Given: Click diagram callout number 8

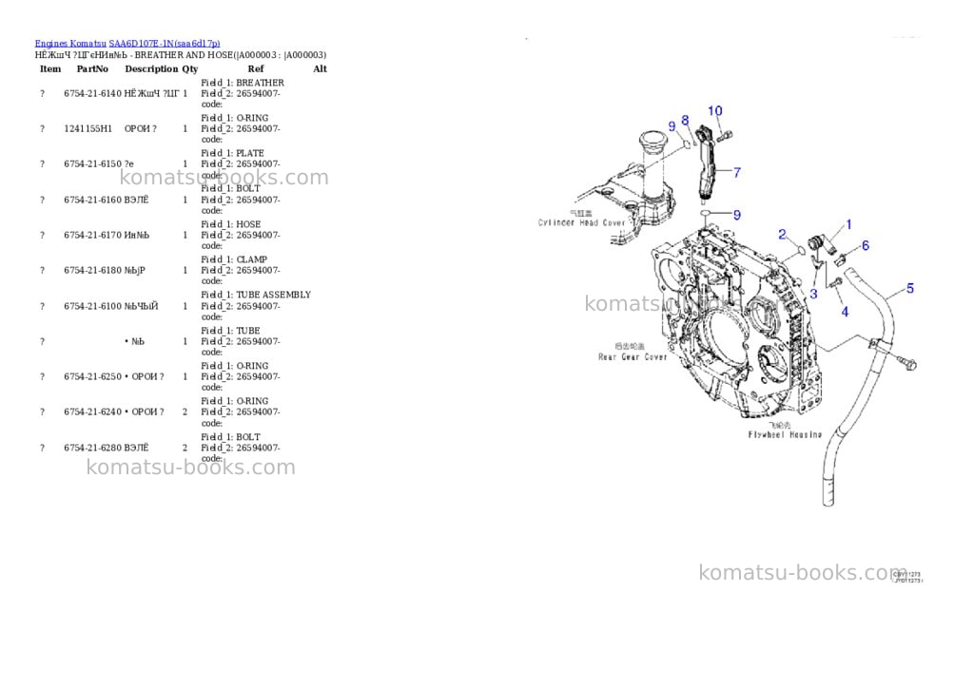Looking at the screenshot, I should (x=685, y=121).
